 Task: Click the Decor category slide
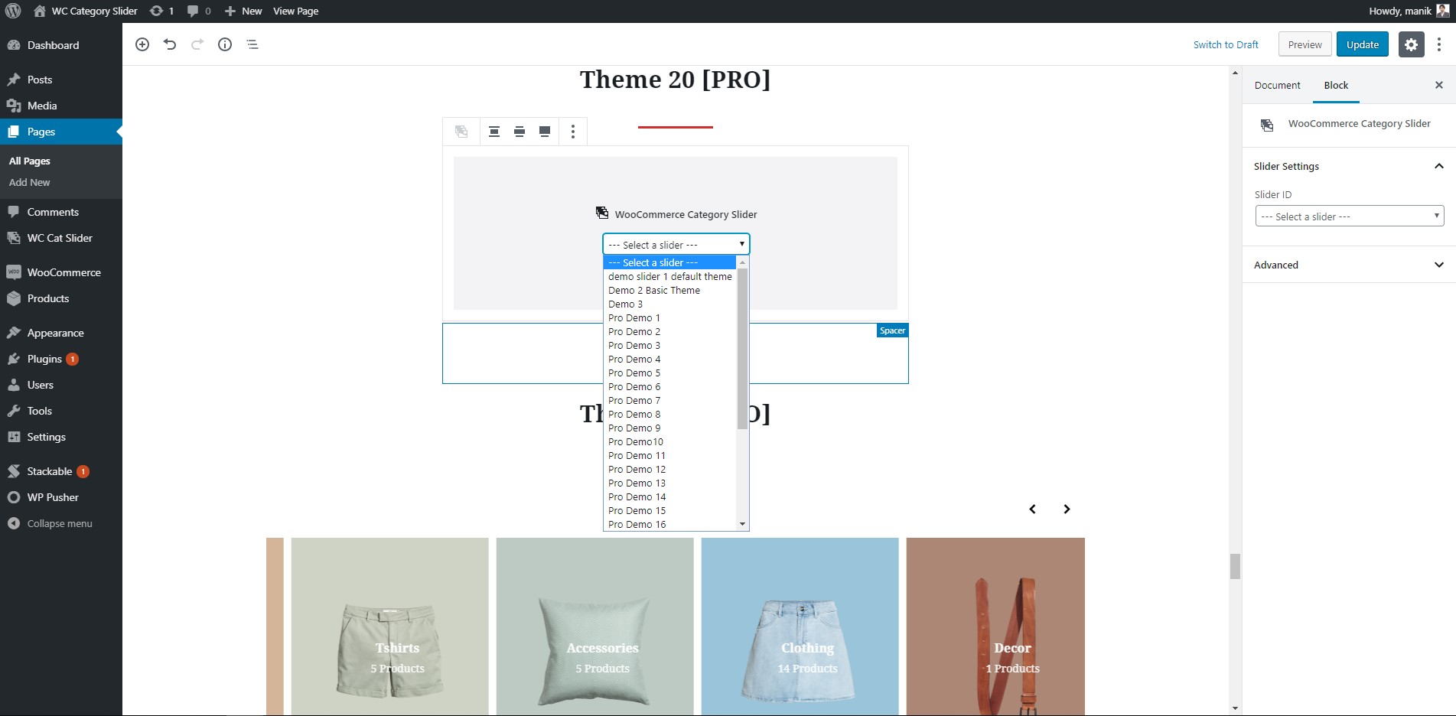995,626
